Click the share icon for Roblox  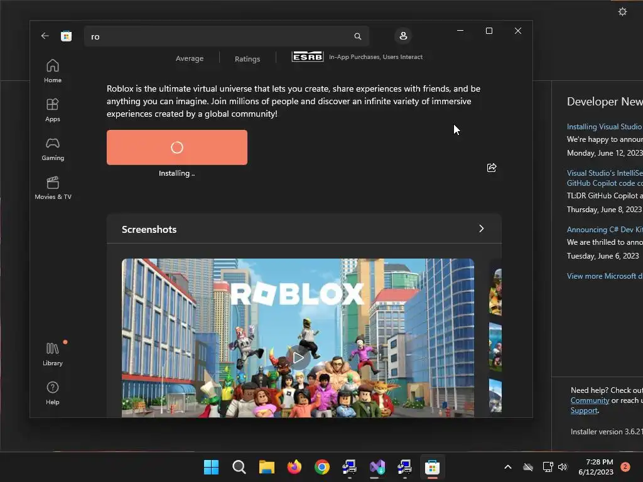pos(492,168)
